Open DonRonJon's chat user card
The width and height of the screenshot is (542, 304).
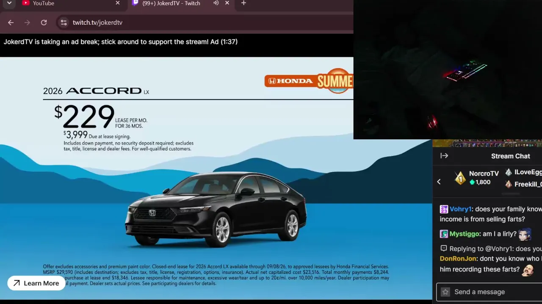pyautogui.click(x=458, y=258)
